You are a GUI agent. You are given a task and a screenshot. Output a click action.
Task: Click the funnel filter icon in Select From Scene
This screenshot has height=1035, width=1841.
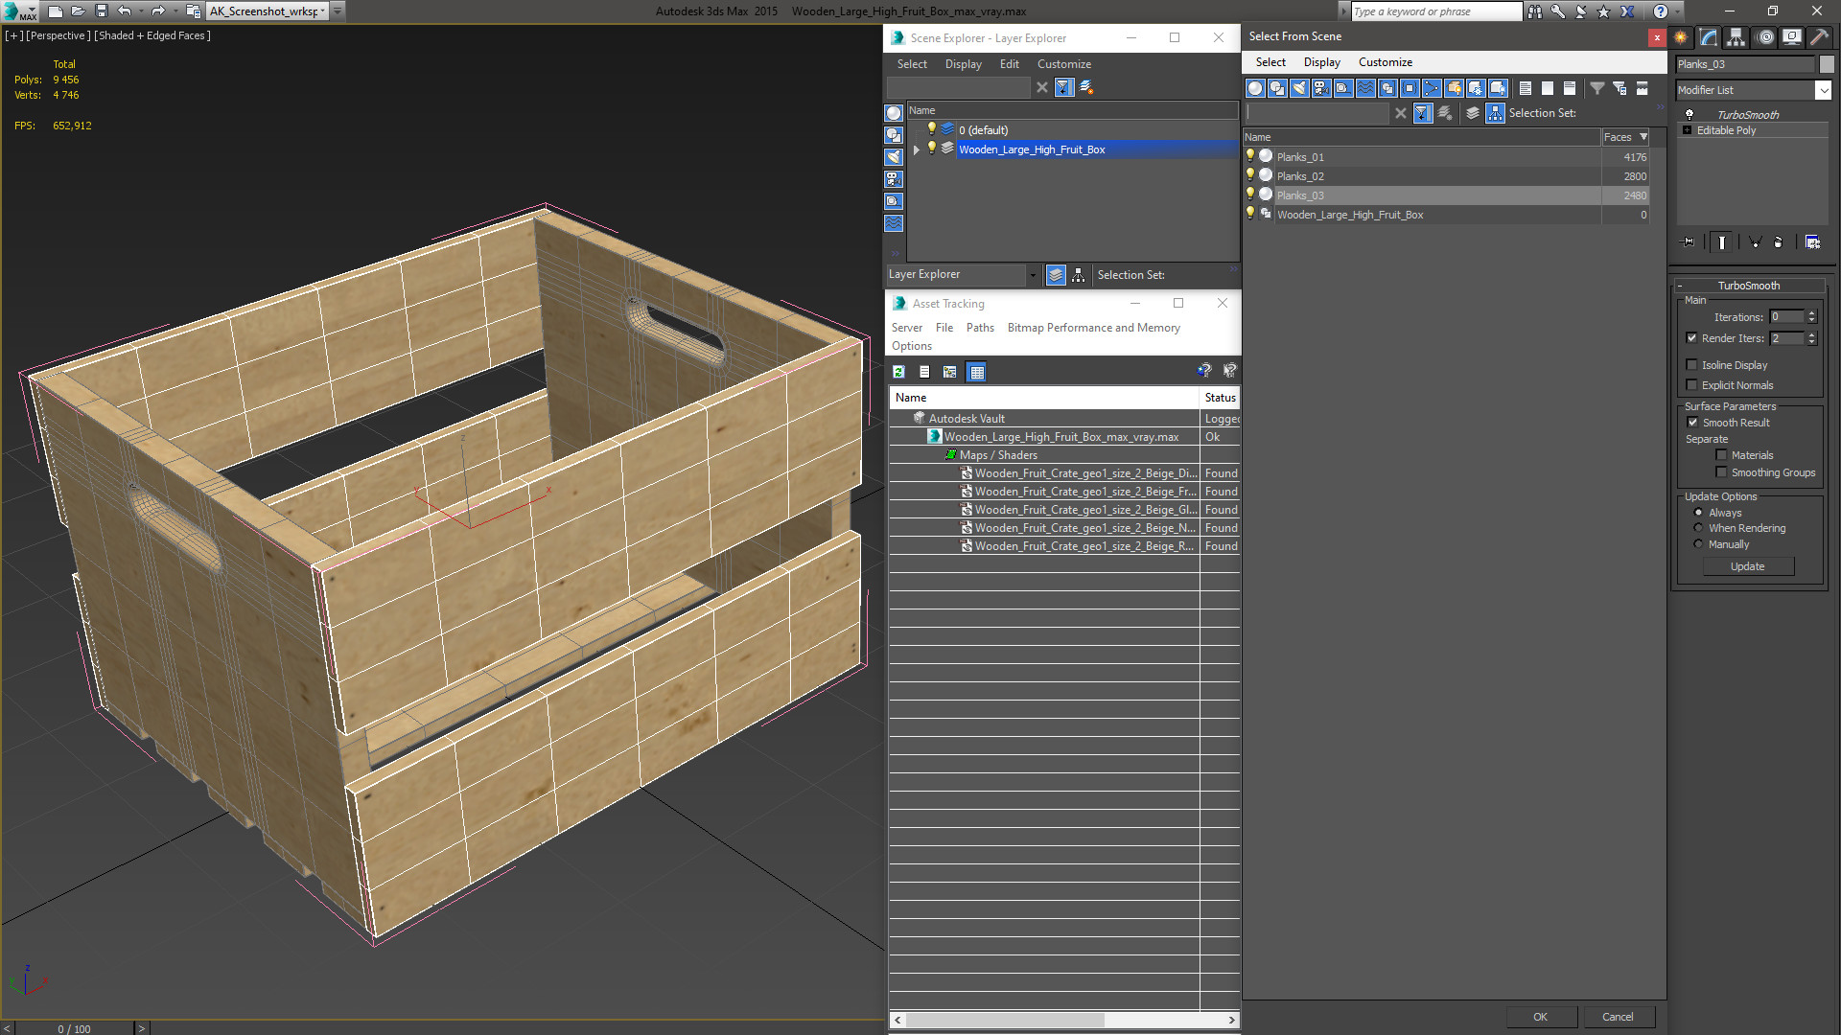[x=1597, y=88]
